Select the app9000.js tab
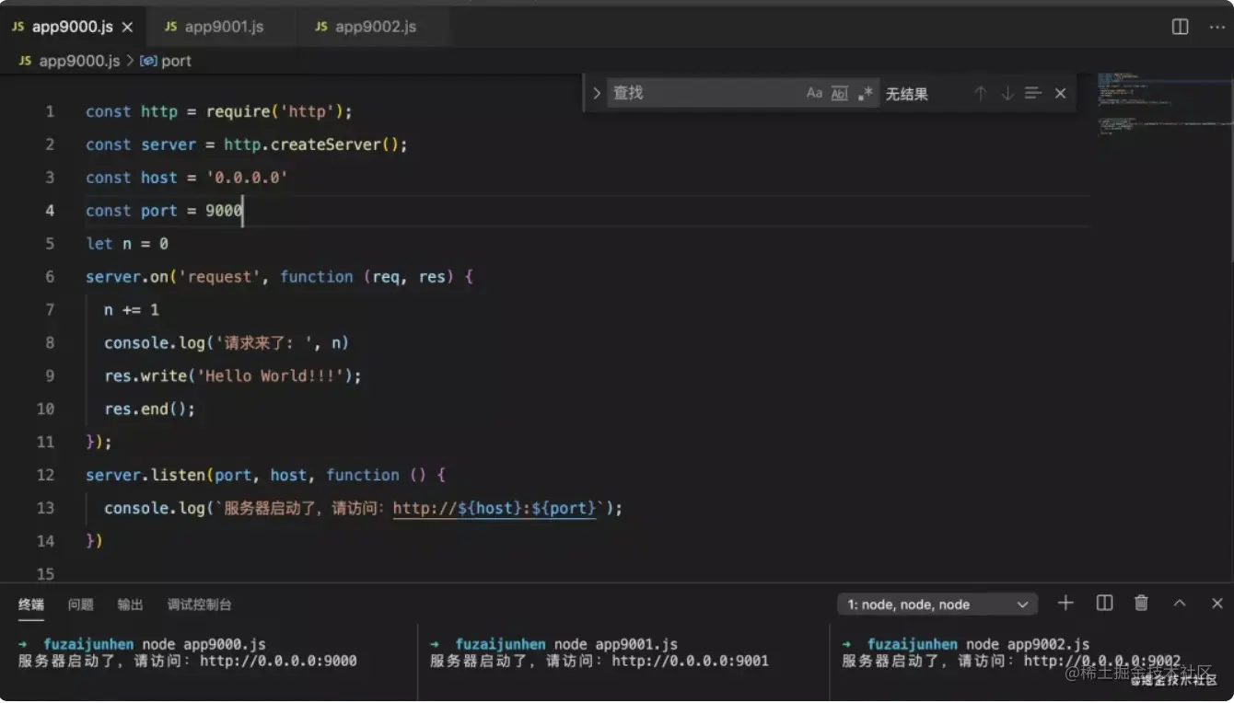1234x703 pixels. (72, 27)
